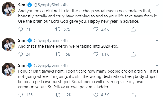This screenshot has width=163, height=100.
Task: Open the @SymplySimi handle on the second tweet
Action: pyautogui.click(x=47, y=40)
